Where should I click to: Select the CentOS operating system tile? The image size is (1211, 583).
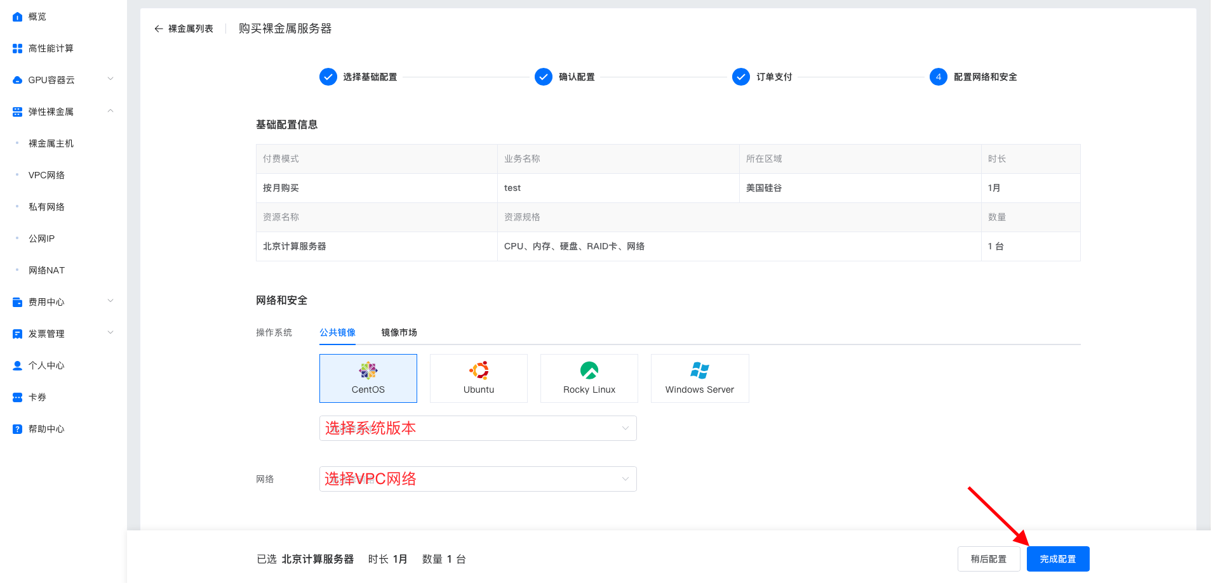tap(368, 378)
